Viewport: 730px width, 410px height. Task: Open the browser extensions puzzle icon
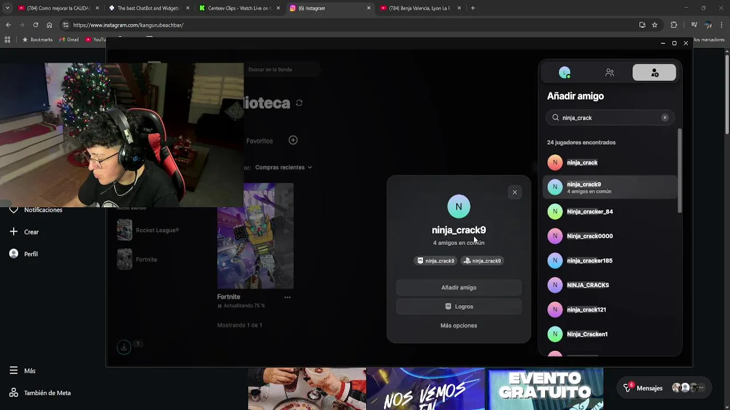[x=674, y=25]
